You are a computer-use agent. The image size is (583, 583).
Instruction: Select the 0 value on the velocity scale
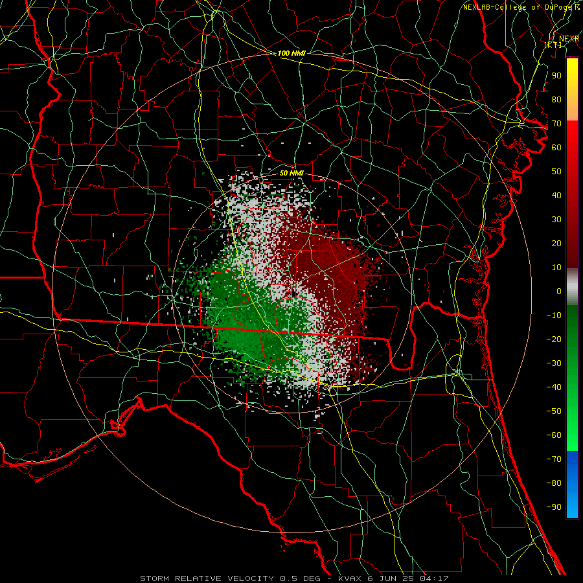click(x=559, y=291)
